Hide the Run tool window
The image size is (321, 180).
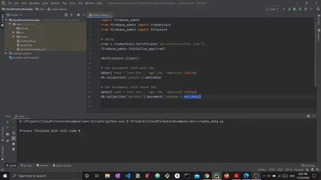coord(314,116)
